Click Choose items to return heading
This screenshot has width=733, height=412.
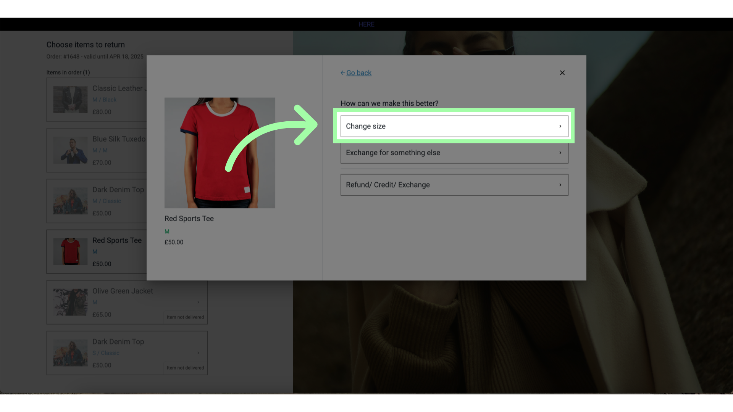coord(86,45)
